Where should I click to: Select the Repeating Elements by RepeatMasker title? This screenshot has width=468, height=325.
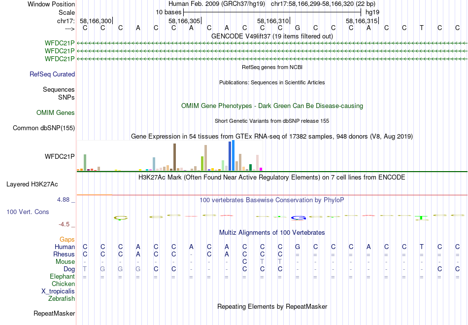point(272,306)
